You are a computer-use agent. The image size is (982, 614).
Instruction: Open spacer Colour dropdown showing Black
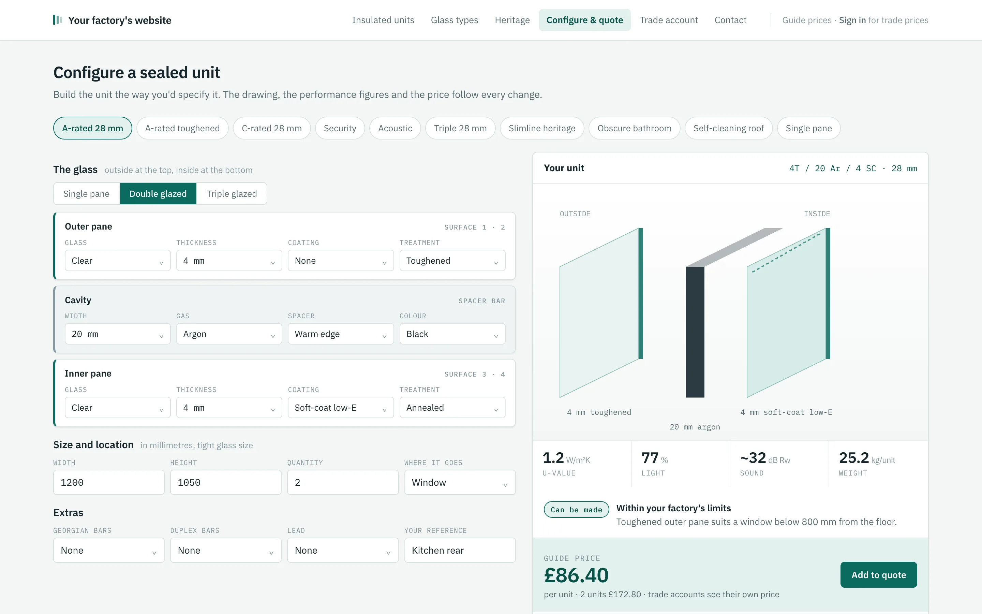pos(452,334)
